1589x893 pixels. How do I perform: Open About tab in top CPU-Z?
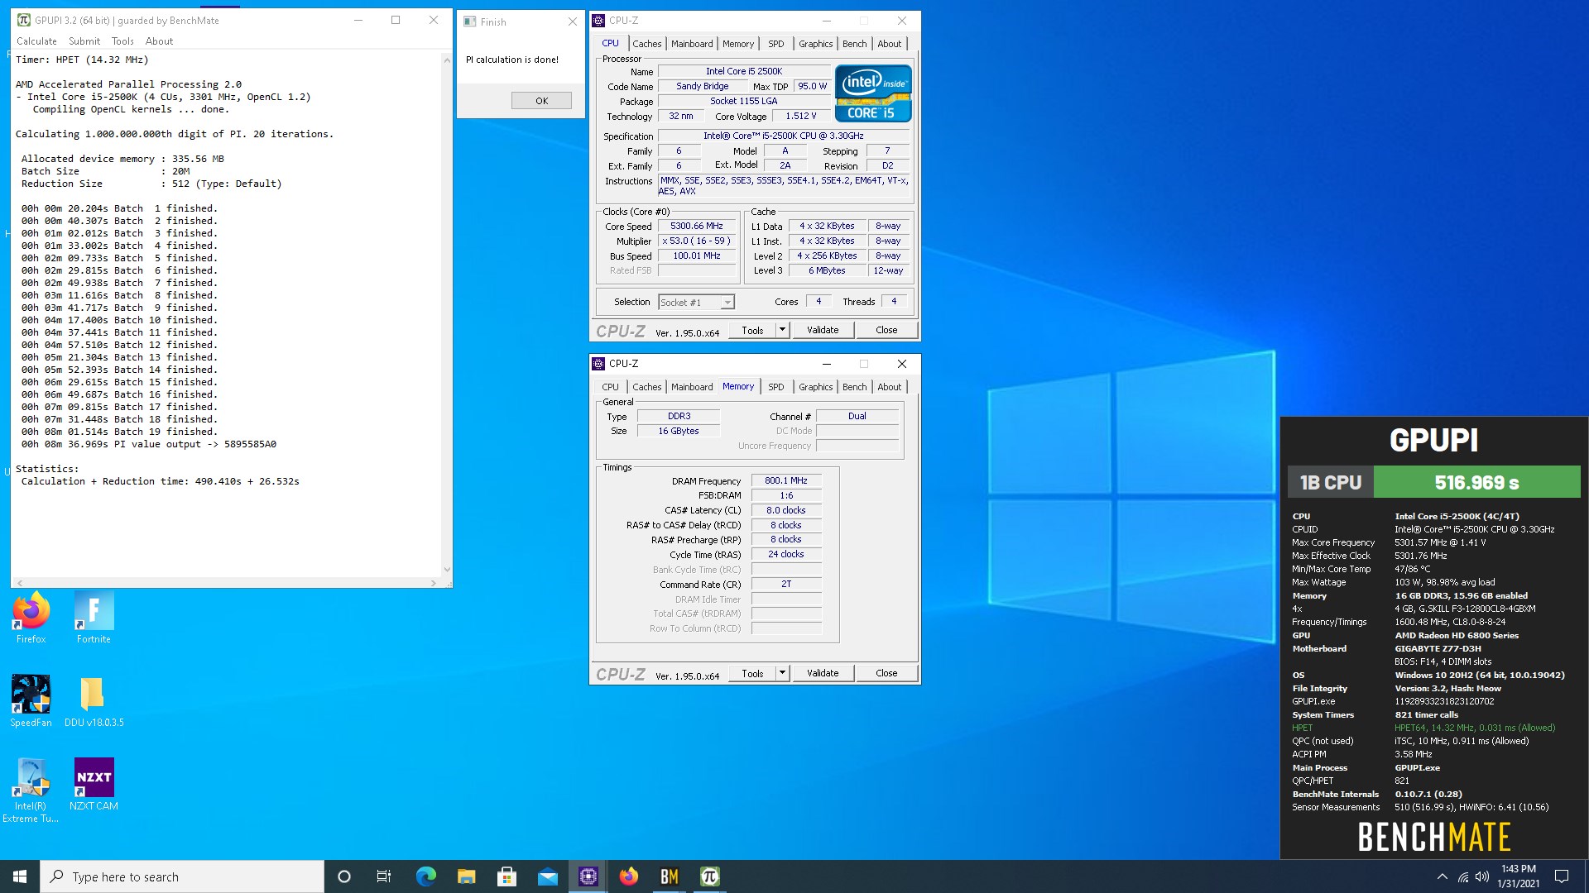(890, 44)
